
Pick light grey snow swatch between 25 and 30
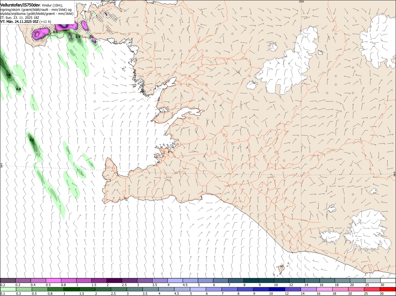(x=372, y=281)
